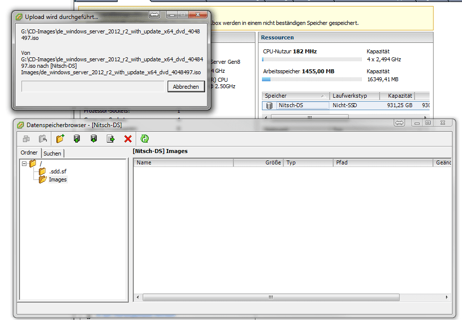Click Datenspeicherbrowser title bar icon
Viewport: 462px width, 320px height.
coord(20,125)
